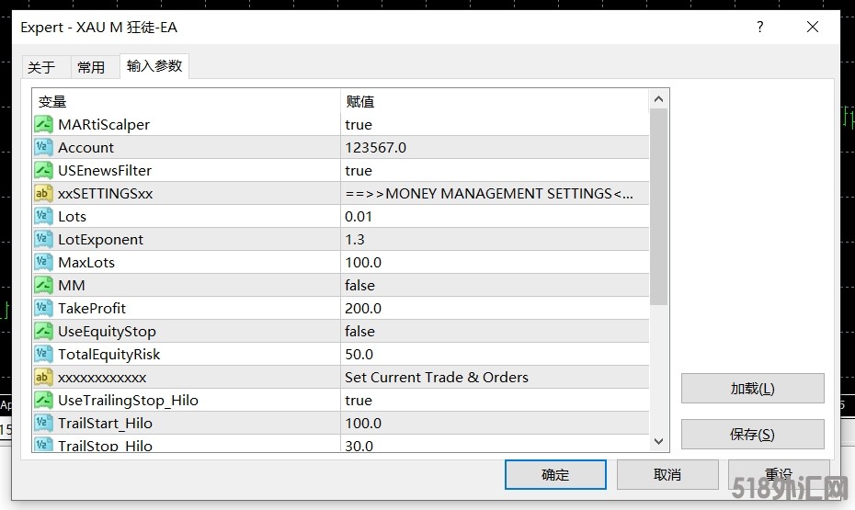
Task: Switch to the 关于 tab
Action: click(41, 67)
